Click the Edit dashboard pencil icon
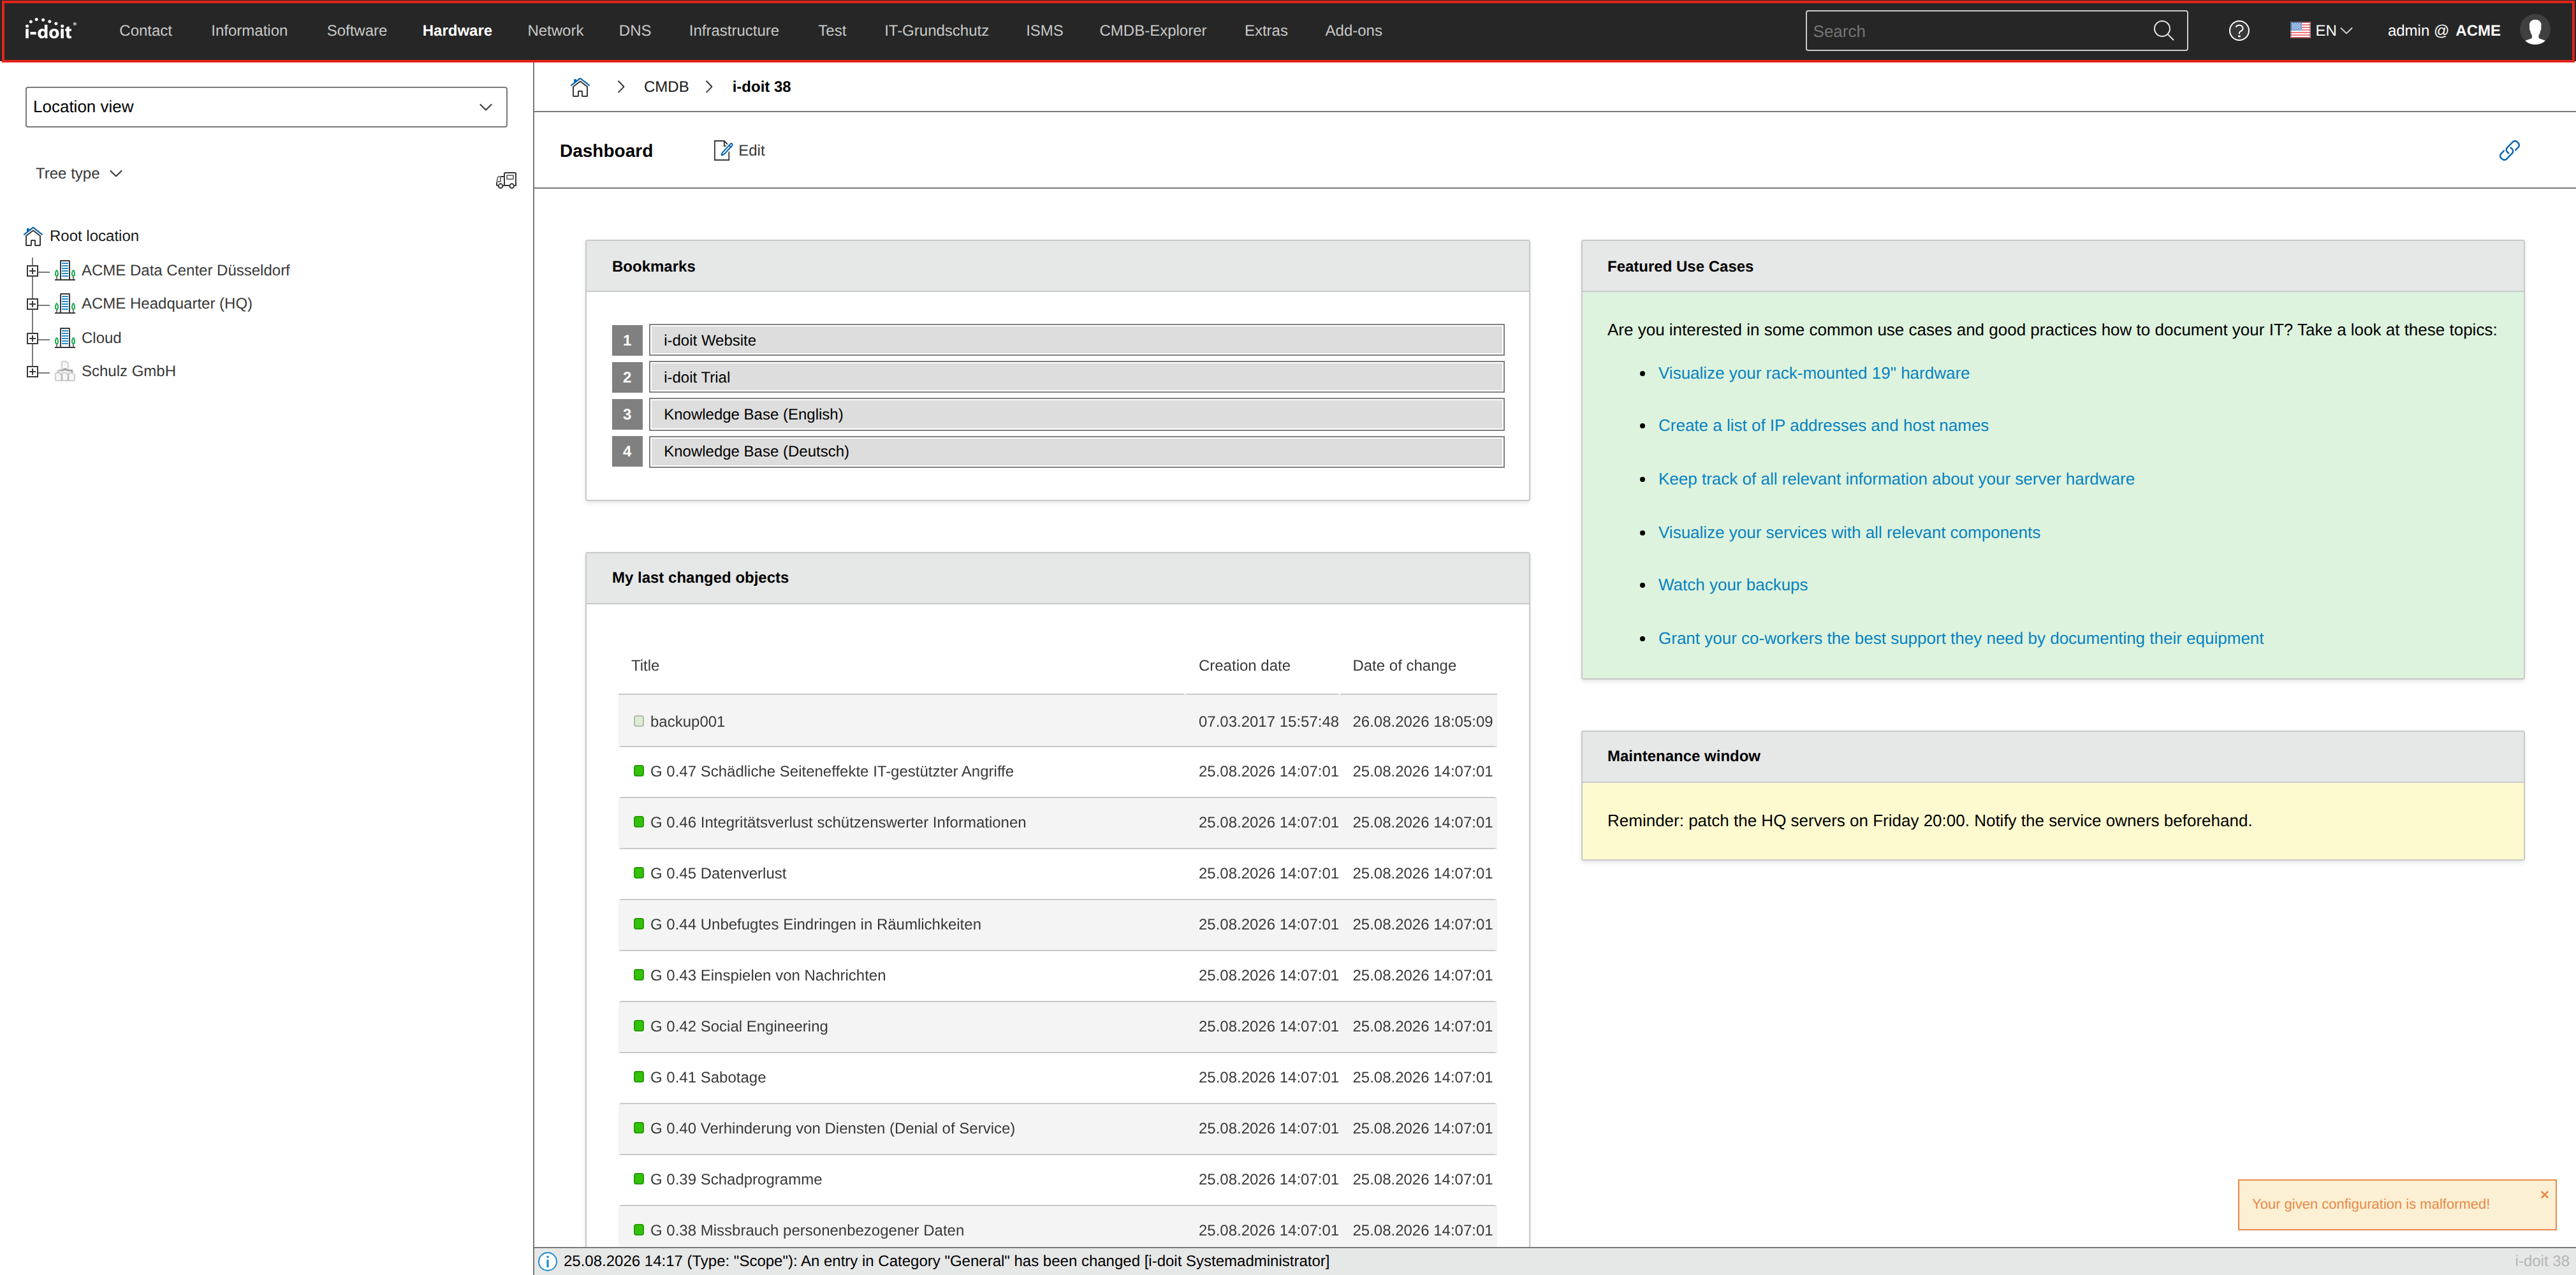The image size is (2576, 1275). (722, 150)
